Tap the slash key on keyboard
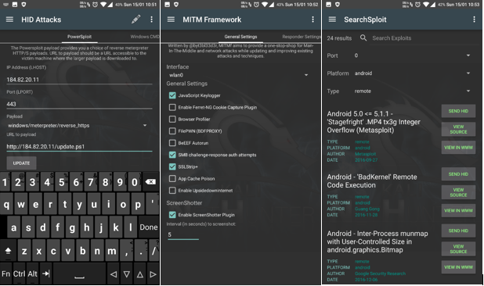Image resolution: width=484 pixels, height=286 pixels. coord(154,251)
